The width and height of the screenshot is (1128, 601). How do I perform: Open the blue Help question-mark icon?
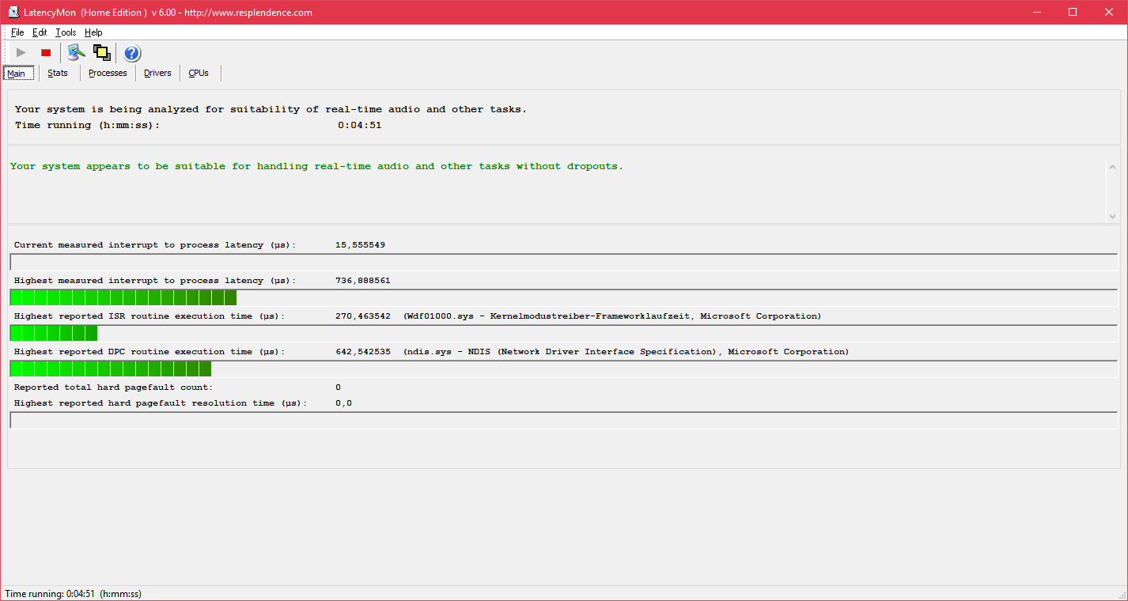coord(132,53)
